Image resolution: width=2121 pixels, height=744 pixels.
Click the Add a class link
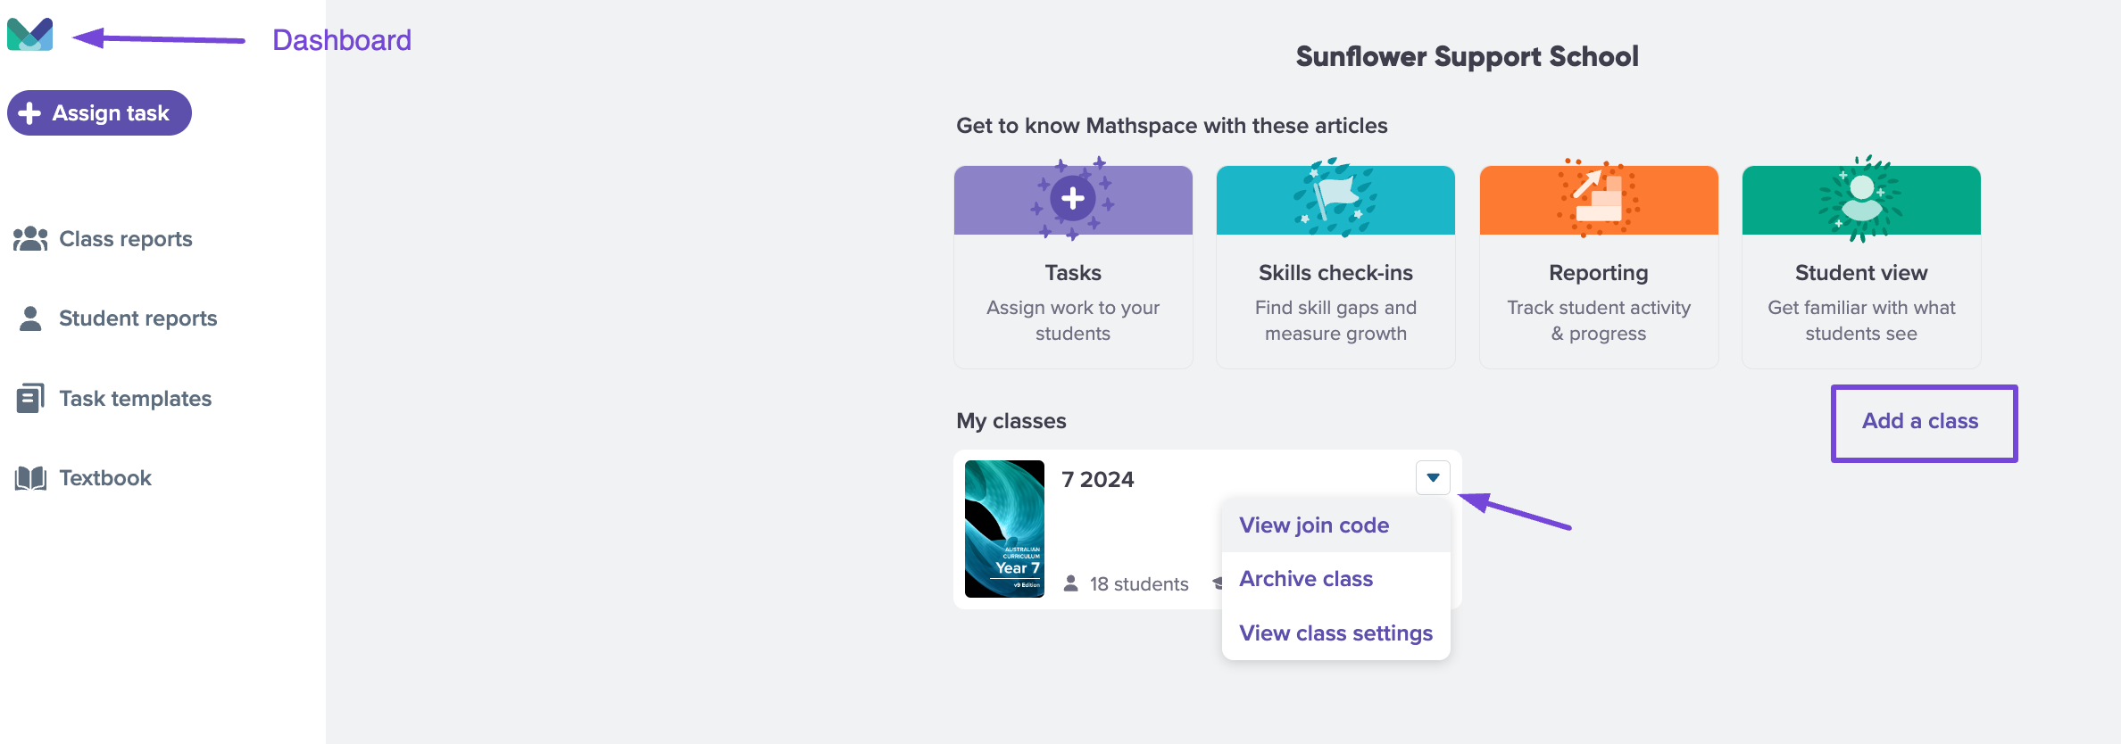[1920, 421]
